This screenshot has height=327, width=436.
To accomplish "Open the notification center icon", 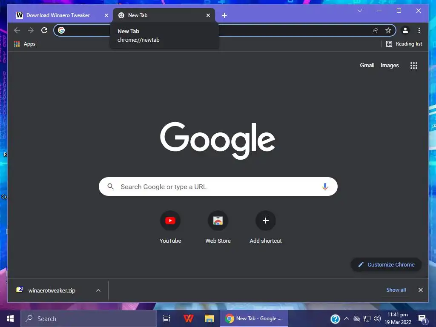I will [422, 319].
